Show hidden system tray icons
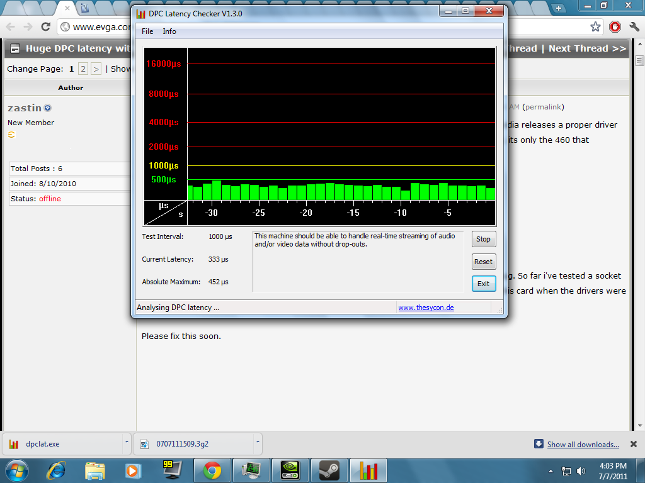Image resolution: width=645 pixels, height=483 pixels. point(551,470)
